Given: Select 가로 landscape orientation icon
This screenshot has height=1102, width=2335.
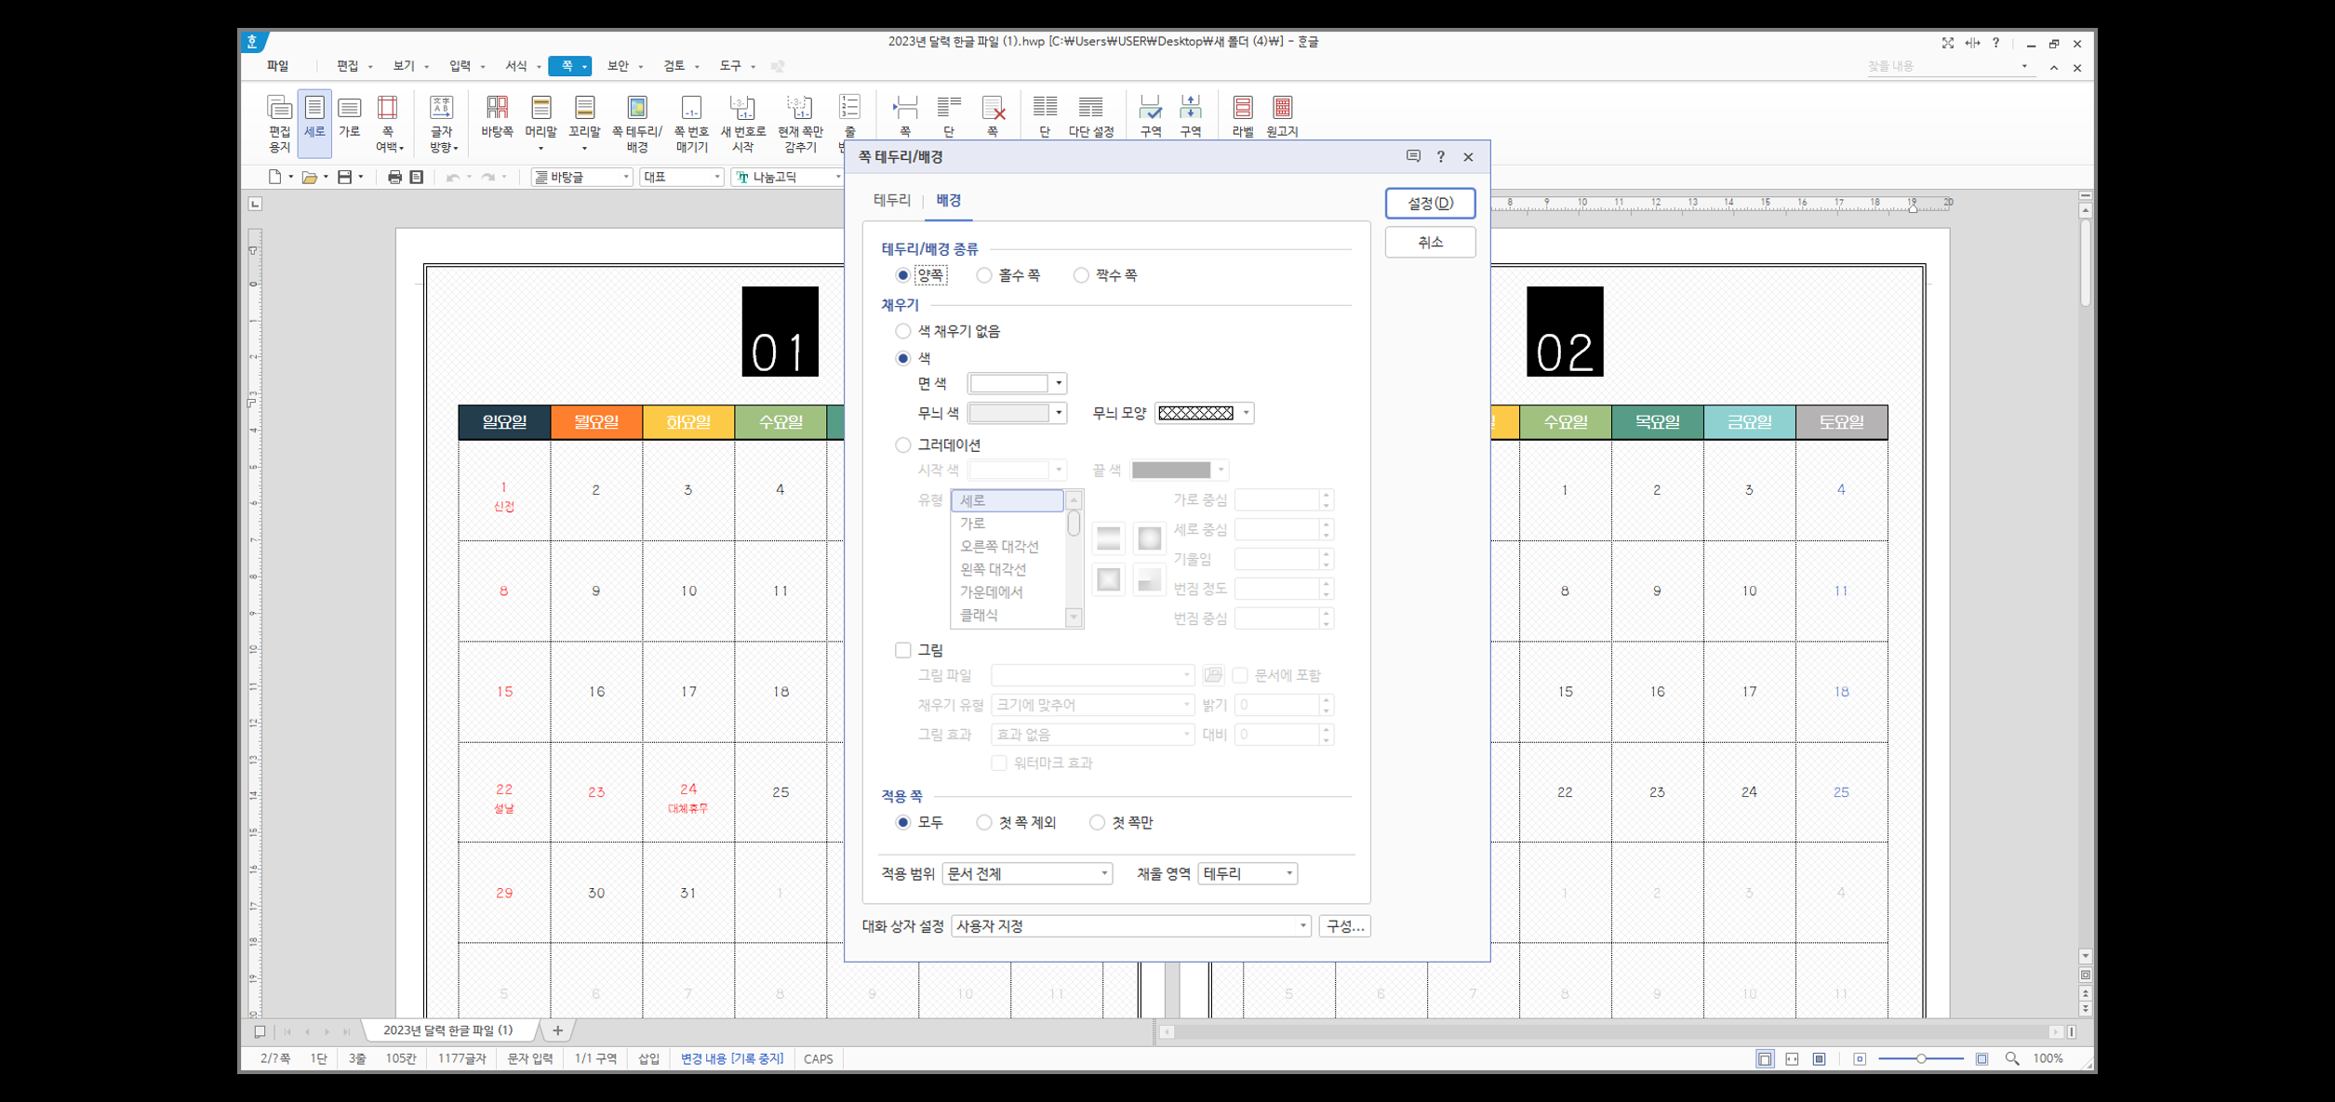Looking at the screenshot, I should pos(349,118).
